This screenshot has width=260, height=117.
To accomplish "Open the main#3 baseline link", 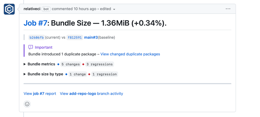I will 91,37.
